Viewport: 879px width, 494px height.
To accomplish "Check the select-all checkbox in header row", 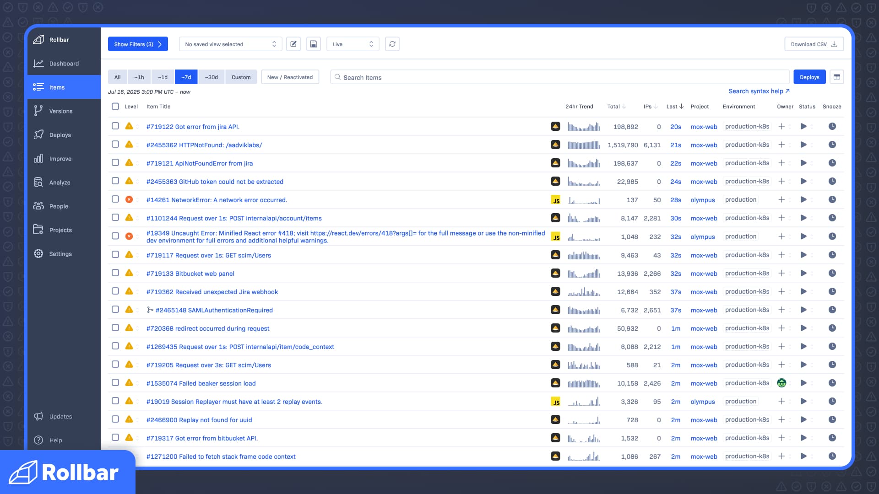I will [x=115, y=107].
